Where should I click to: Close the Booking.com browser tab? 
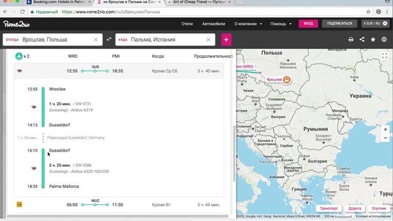tap(90, 2)
